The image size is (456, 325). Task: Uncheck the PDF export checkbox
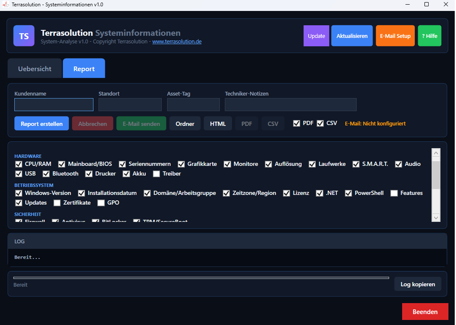[297, 123]
